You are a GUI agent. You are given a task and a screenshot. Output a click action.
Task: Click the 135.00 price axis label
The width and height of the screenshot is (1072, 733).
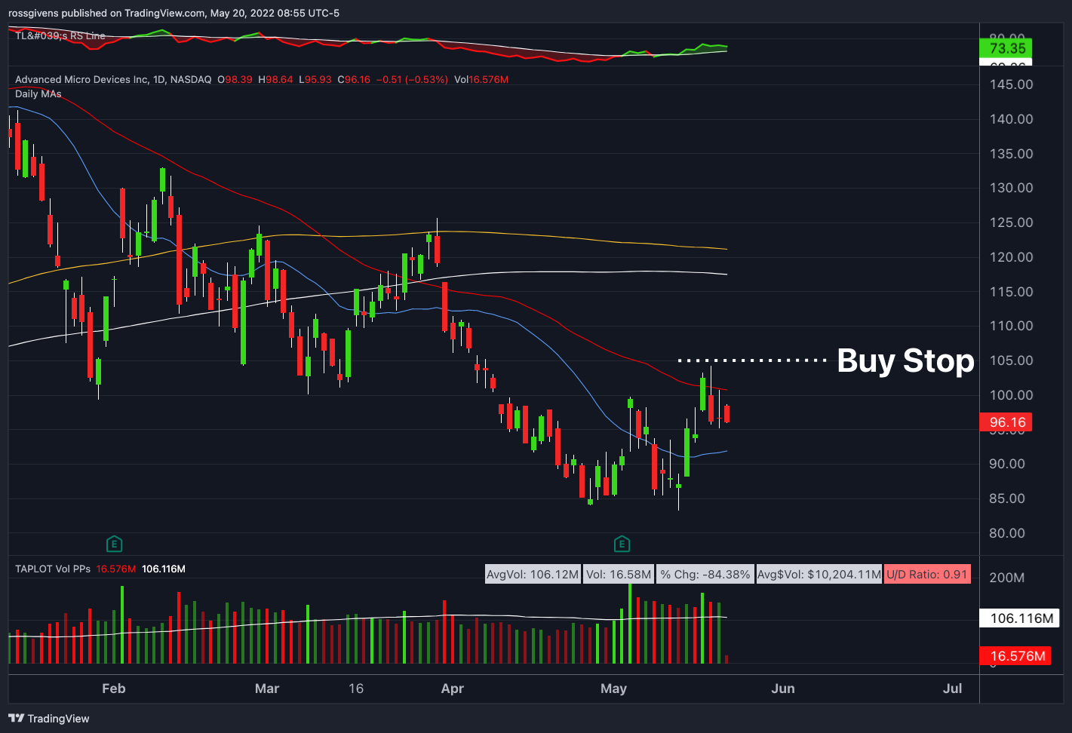pos(1012,154)
